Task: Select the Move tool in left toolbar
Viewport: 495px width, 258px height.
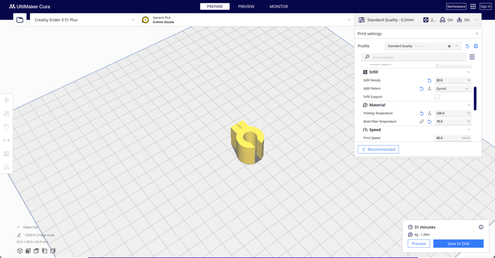Action: click(6, 100)
